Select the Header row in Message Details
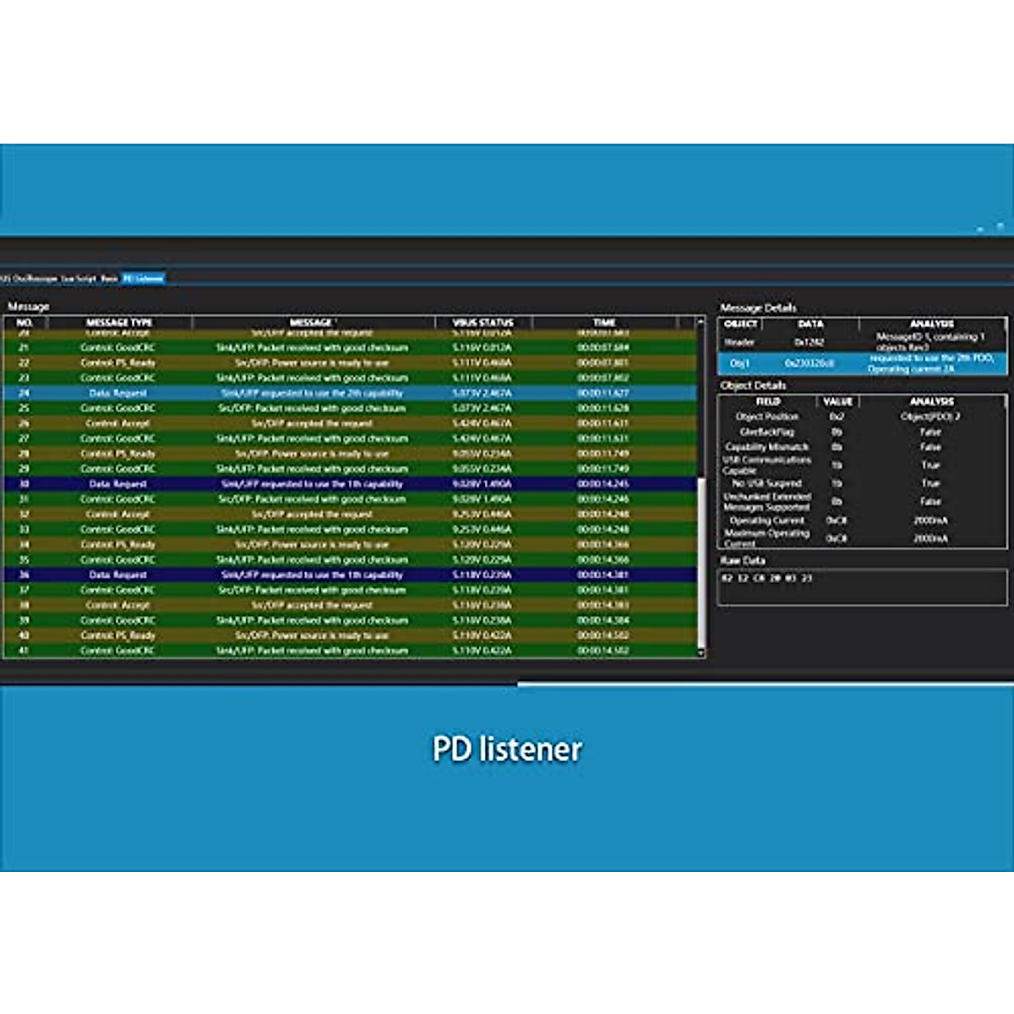The width and height of the screenshot is (1014, 1014). tap(862, 342)
